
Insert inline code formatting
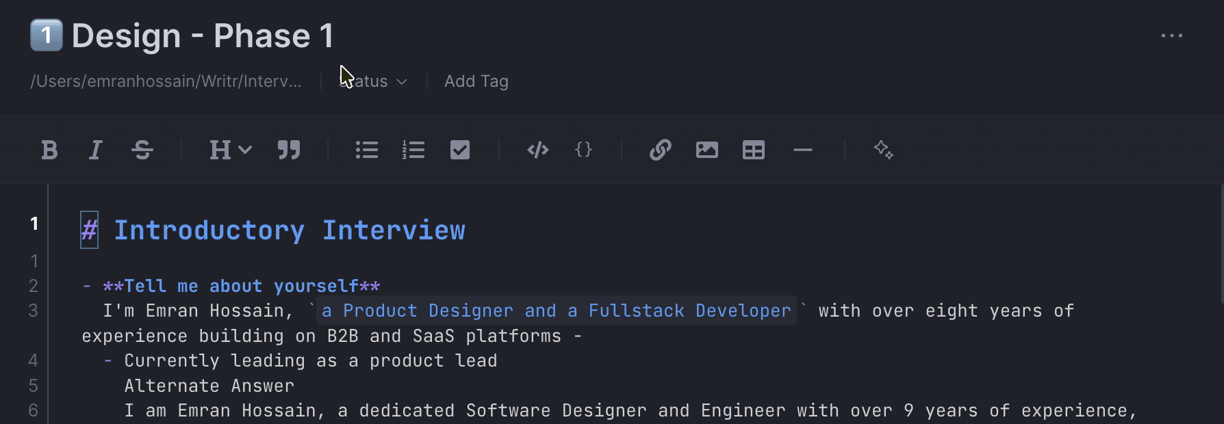pos(538,150)
